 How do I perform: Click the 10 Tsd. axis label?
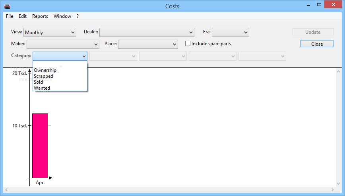19,126
